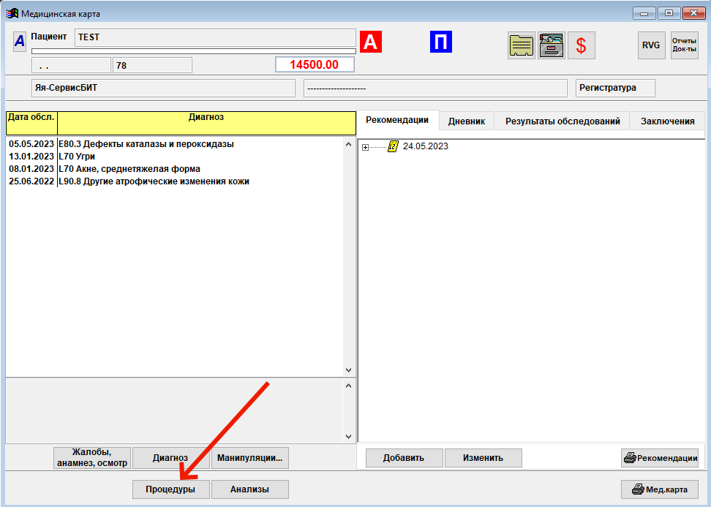
Task: Click the italic A icon beside Пациент
Action: [20, 42]
